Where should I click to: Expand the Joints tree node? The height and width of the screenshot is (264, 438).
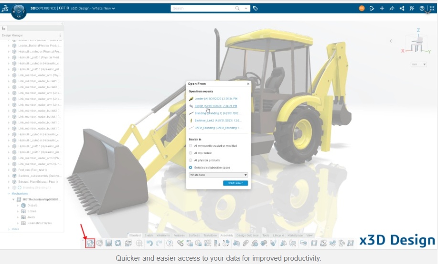click(18, 217)
